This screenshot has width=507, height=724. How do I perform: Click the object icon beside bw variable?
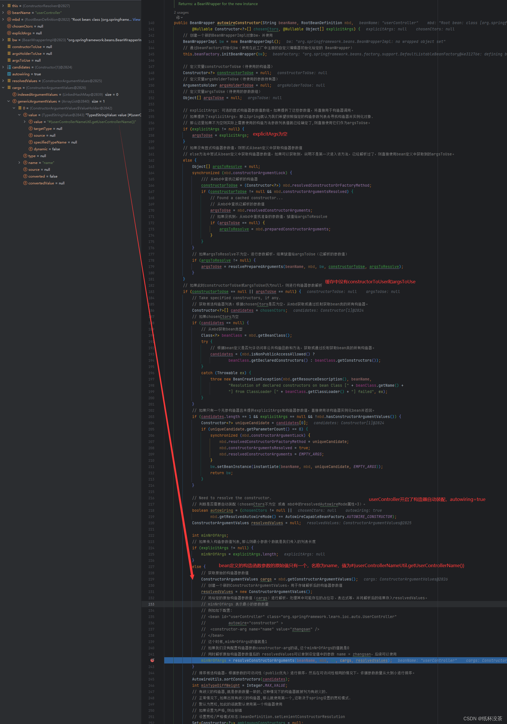point(9,40)
